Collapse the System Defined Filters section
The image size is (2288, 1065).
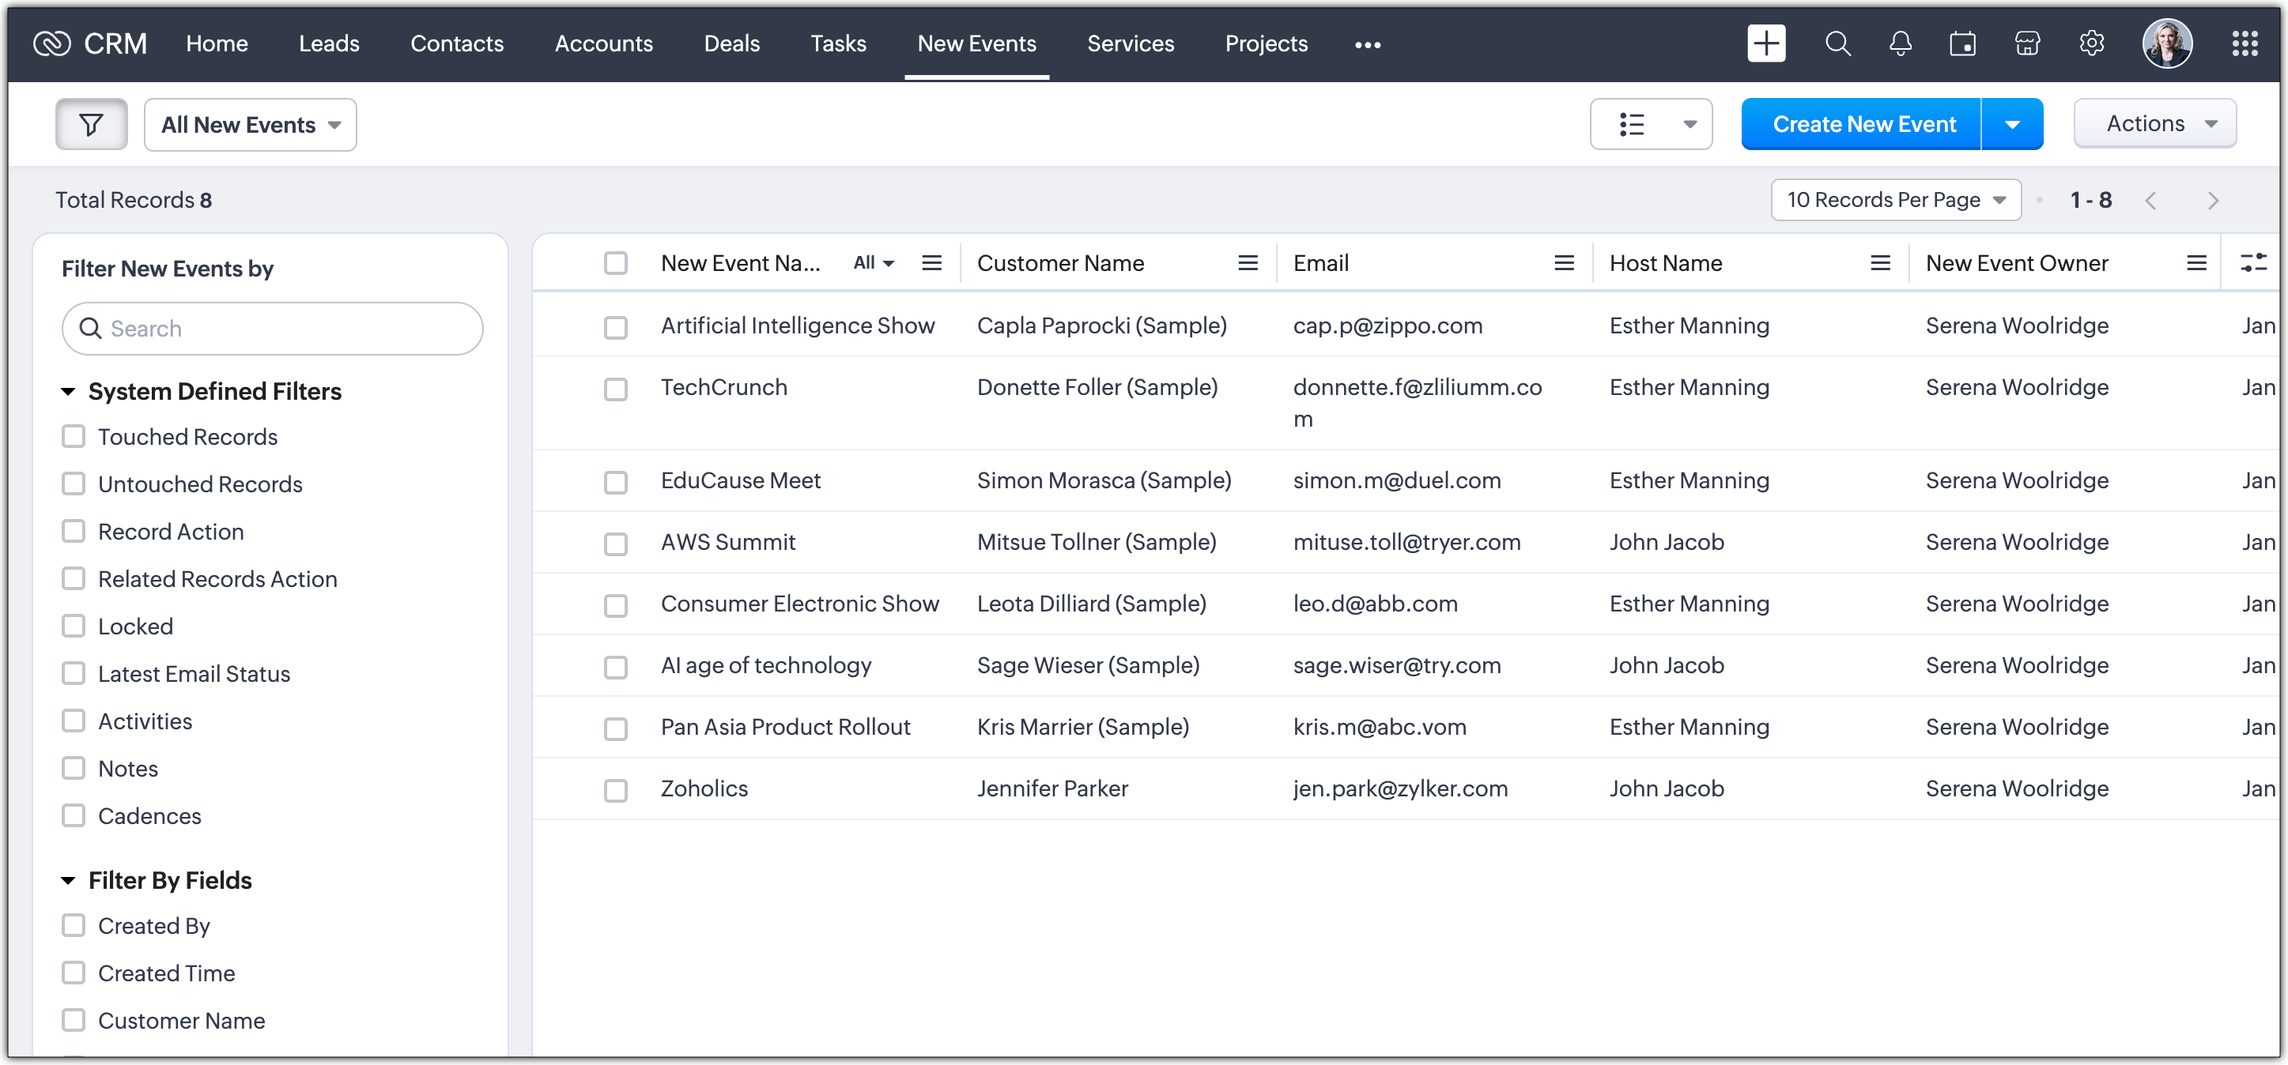[69, 391]
